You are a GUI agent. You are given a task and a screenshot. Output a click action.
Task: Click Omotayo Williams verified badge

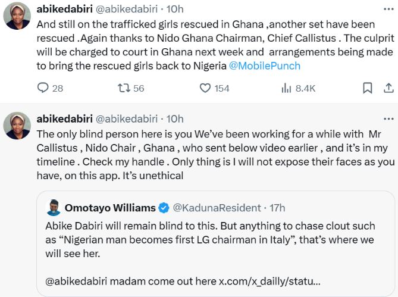(165, 208)
